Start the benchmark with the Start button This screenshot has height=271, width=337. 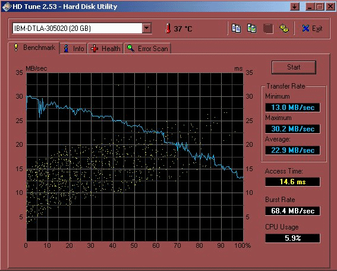294,67
